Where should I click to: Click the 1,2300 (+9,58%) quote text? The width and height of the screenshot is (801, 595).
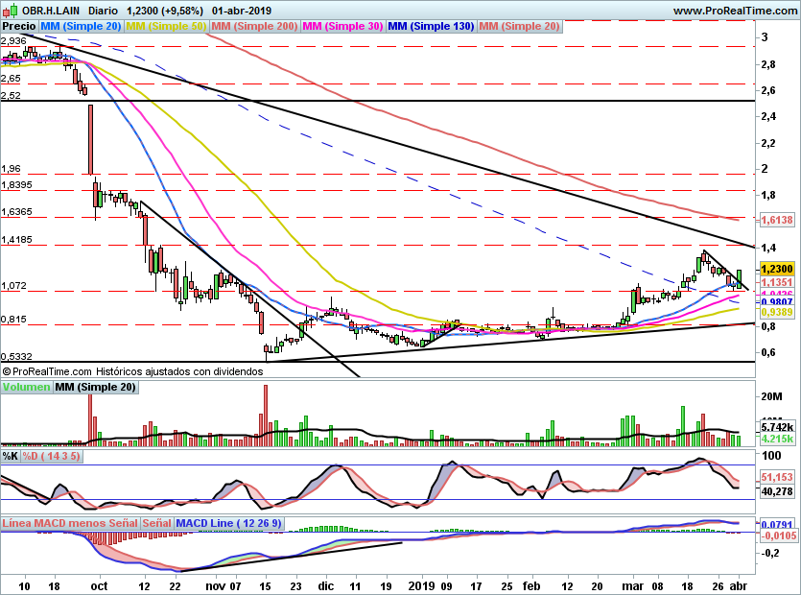point(164,11)
